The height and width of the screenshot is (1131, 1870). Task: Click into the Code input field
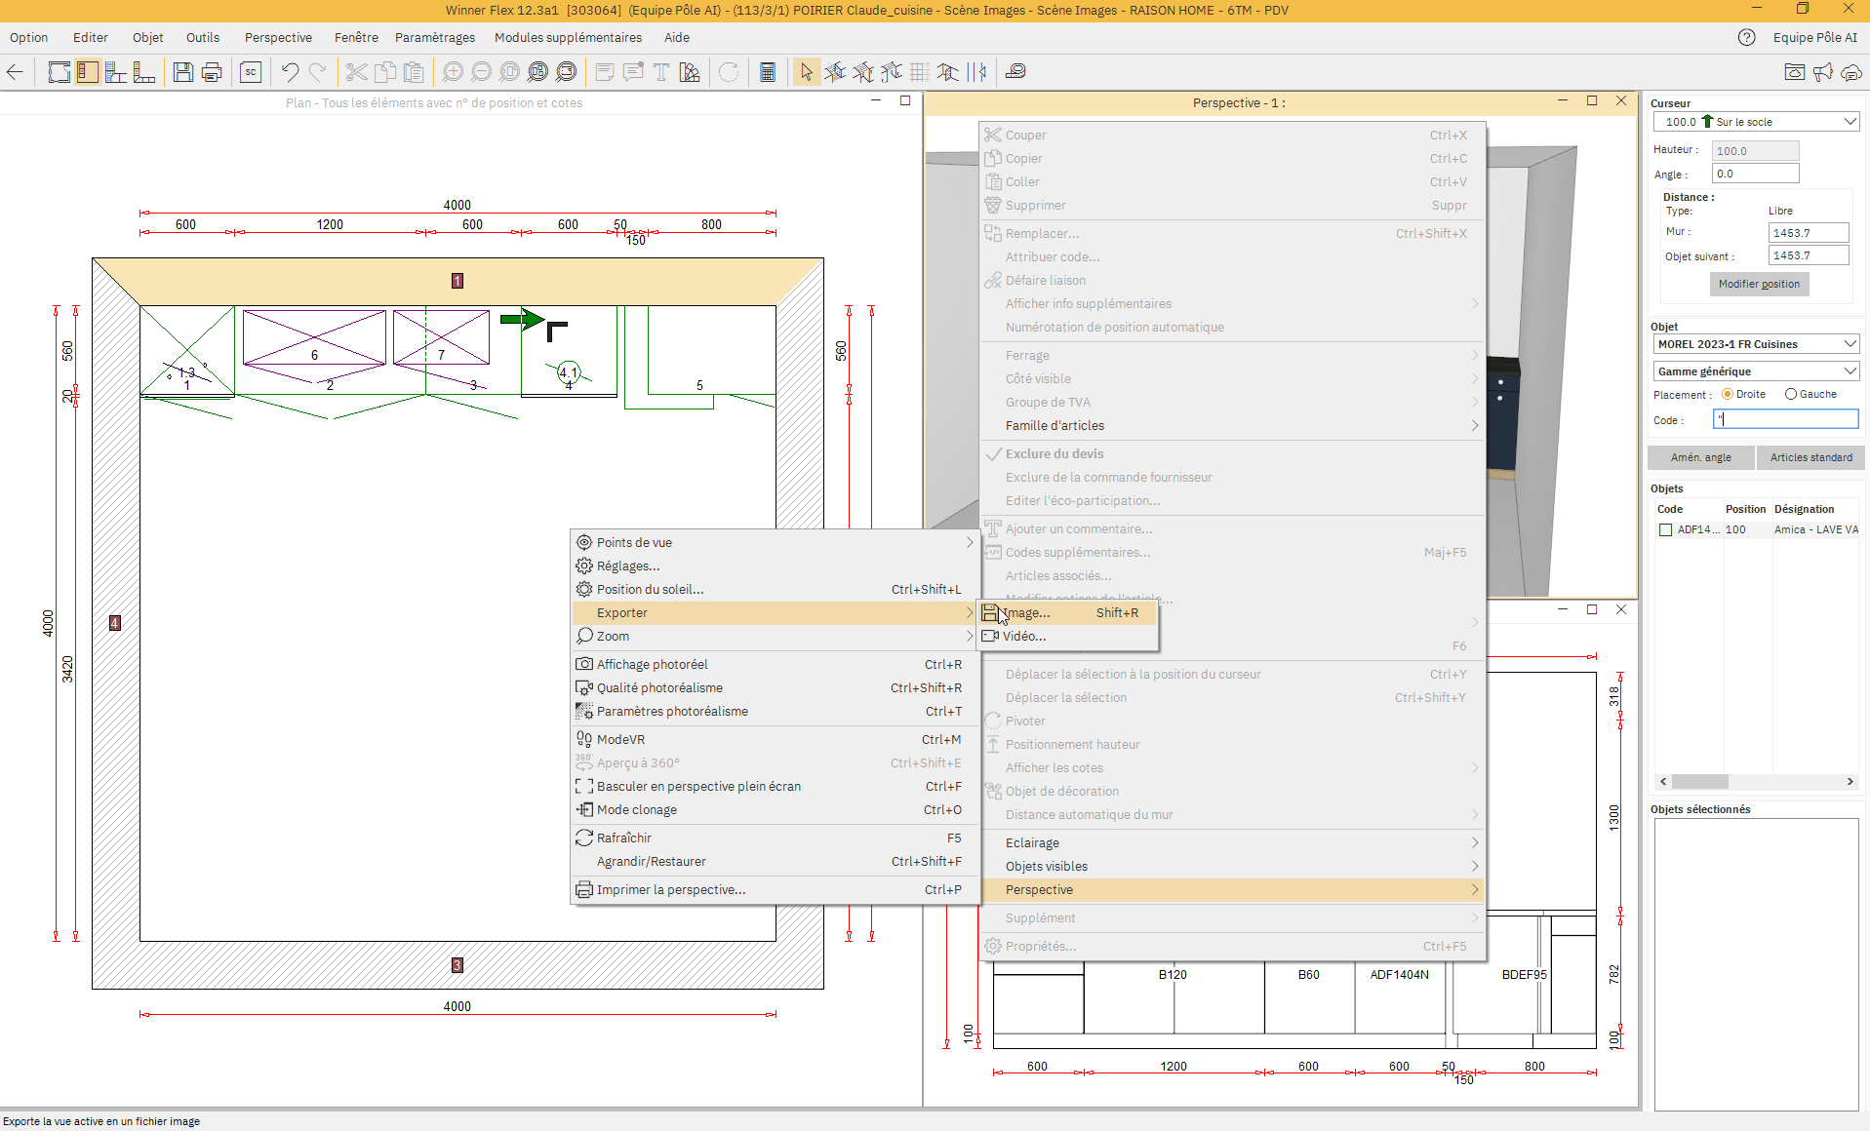1785,419
